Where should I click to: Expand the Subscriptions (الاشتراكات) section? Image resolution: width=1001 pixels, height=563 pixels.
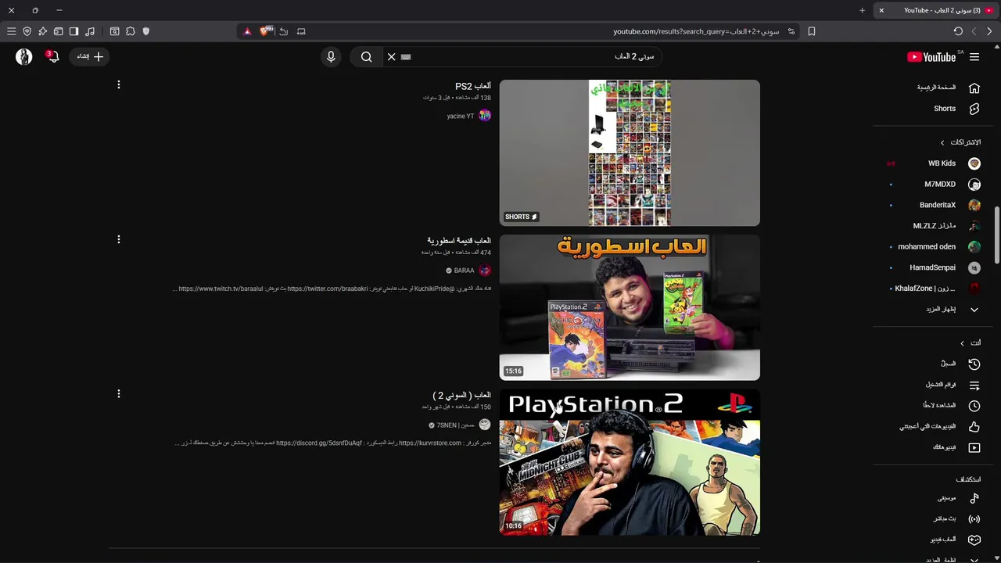tap(960, 142)
